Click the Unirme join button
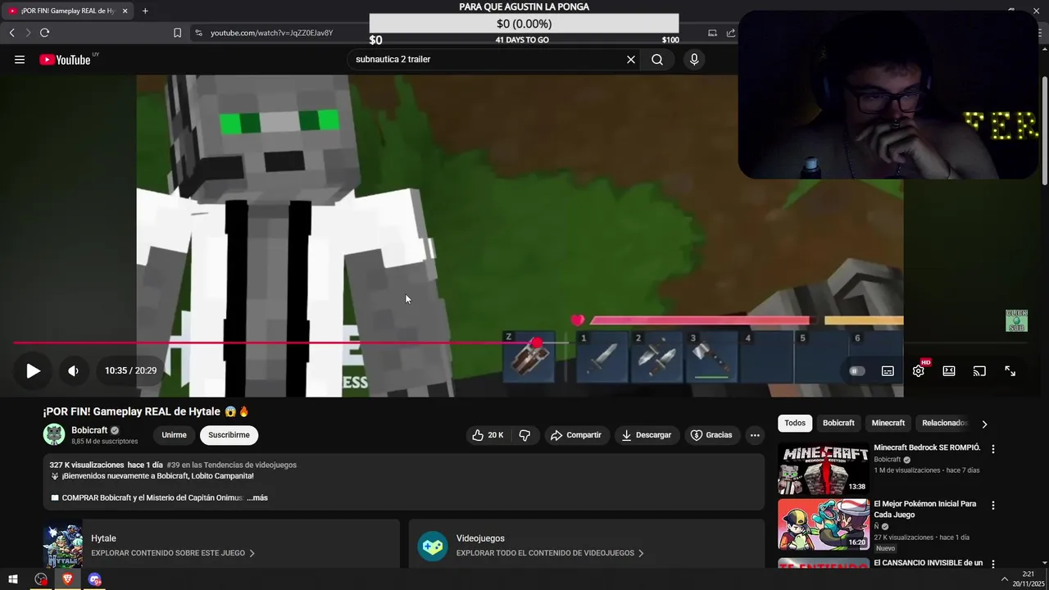This screenshot has width=1049, height=590. point(174,435)
